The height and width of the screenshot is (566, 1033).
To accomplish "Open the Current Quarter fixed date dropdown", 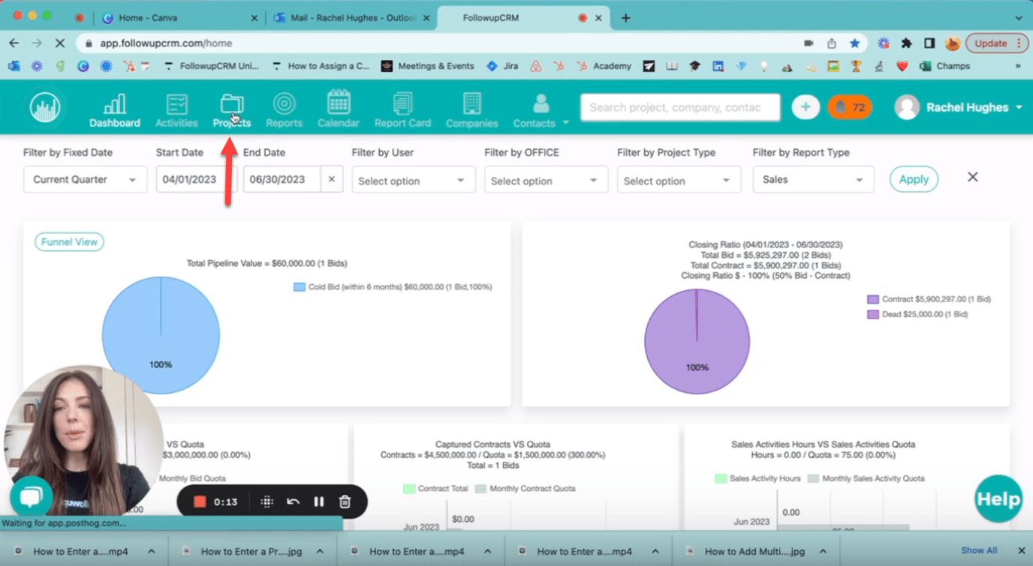I will [x=85, y=180].
